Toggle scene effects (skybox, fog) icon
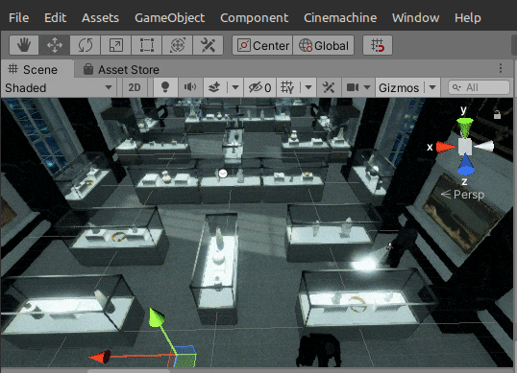The image size is (517, 373). click(214, 88)
